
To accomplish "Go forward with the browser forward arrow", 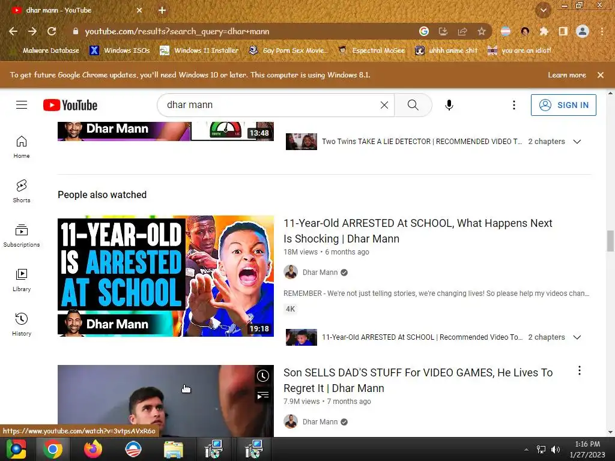I will (32, 31).
